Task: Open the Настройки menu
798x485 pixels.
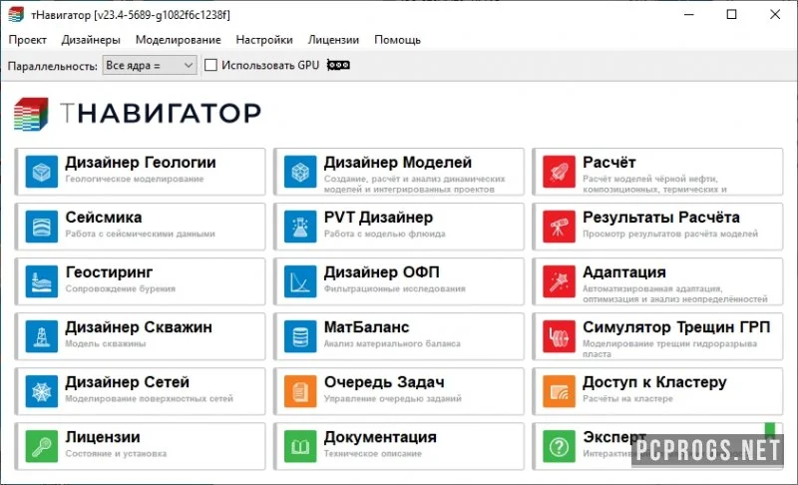Action: tap(264, 40)
